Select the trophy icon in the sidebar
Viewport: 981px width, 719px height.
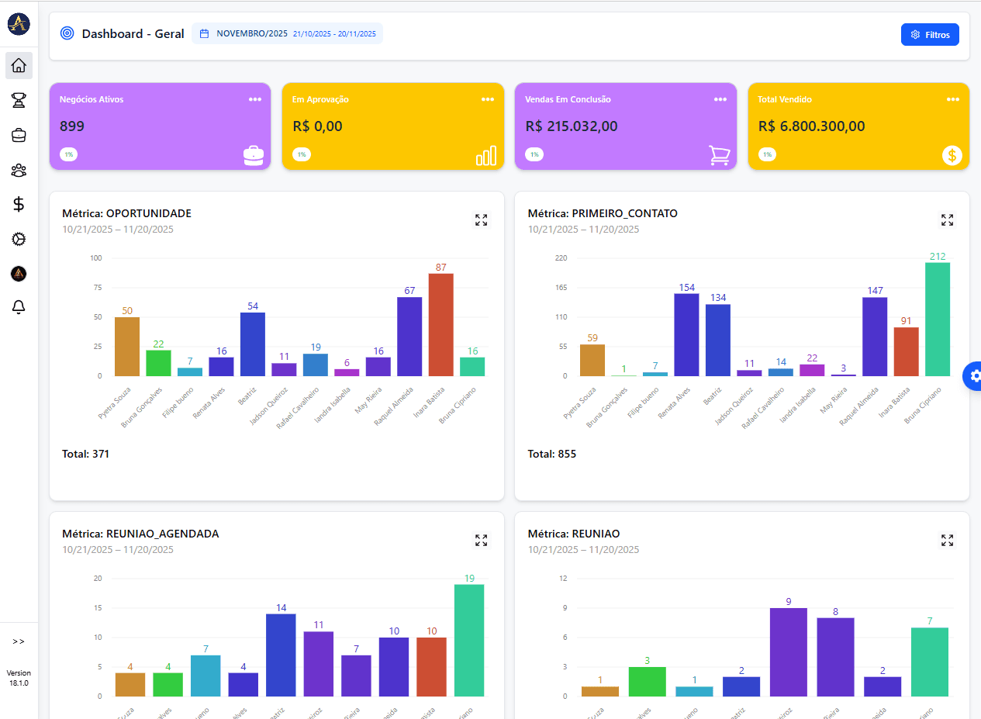coord(18,100)
